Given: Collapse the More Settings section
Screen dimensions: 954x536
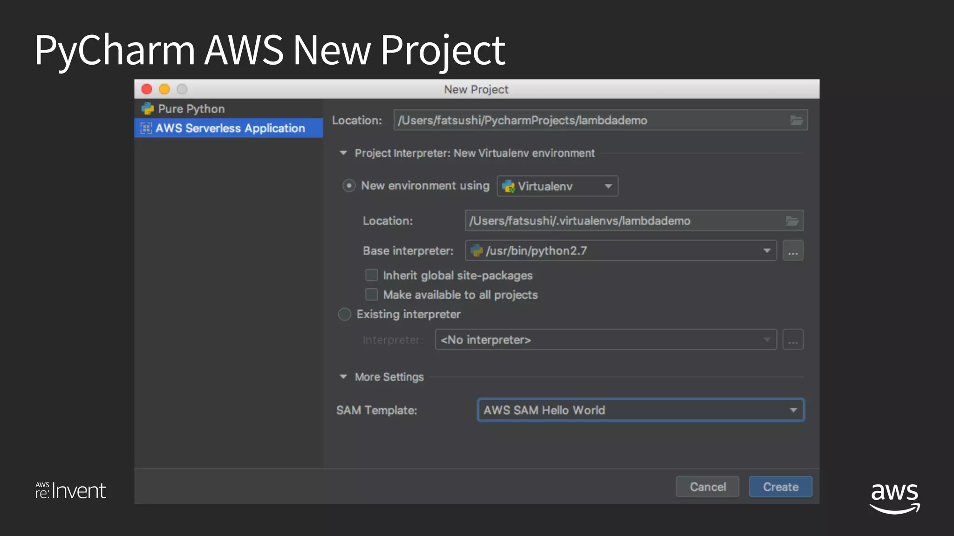Looking at the screenshot, I should (343, 377).
